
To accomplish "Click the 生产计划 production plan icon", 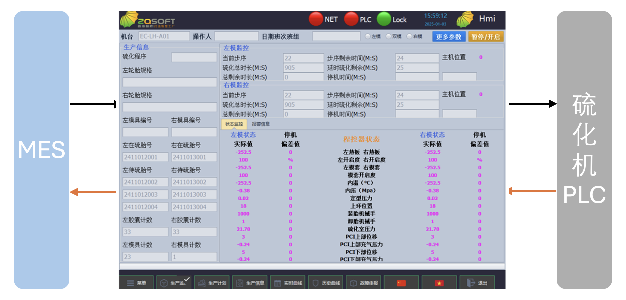I will tap(202, 283).
